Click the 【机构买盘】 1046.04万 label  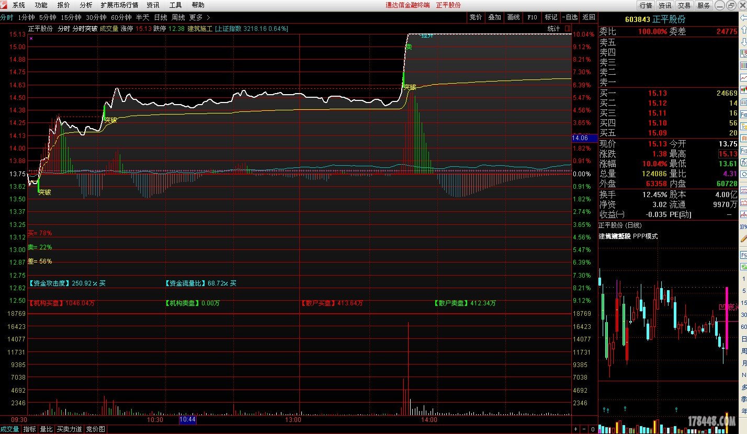coord(62,303)
